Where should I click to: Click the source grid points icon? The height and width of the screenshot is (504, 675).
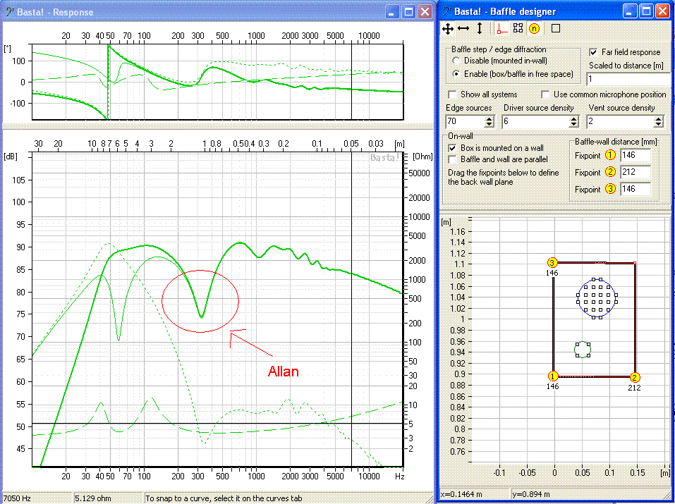pos(518,28)
